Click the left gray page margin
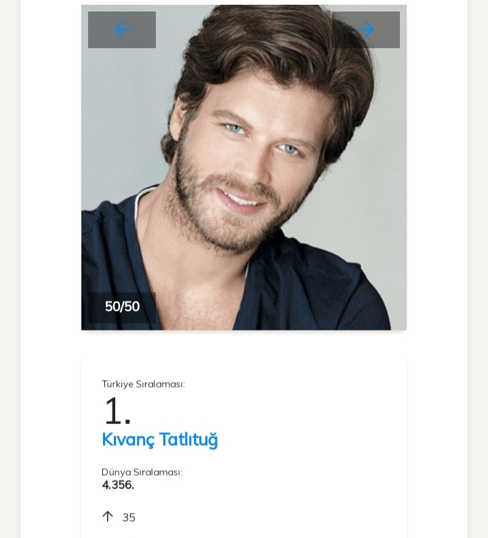The height and width of the screenshot is (538, 488). (x=9, y=271)
